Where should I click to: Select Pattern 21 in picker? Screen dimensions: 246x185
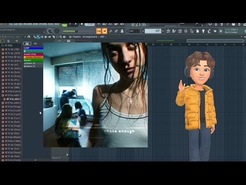[x=33, y=66]
